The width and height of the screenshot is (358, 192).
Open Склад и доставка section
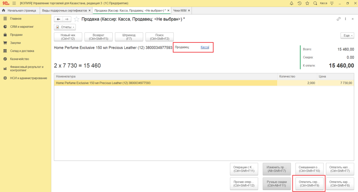coord(22,51)
